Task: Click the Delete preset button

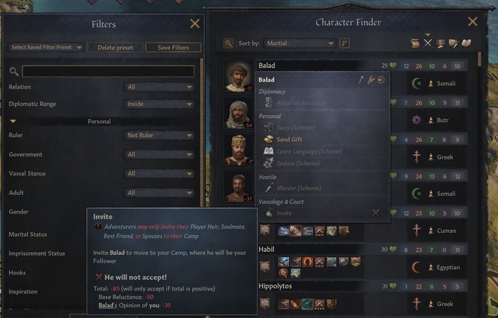Action: [115, 48]
